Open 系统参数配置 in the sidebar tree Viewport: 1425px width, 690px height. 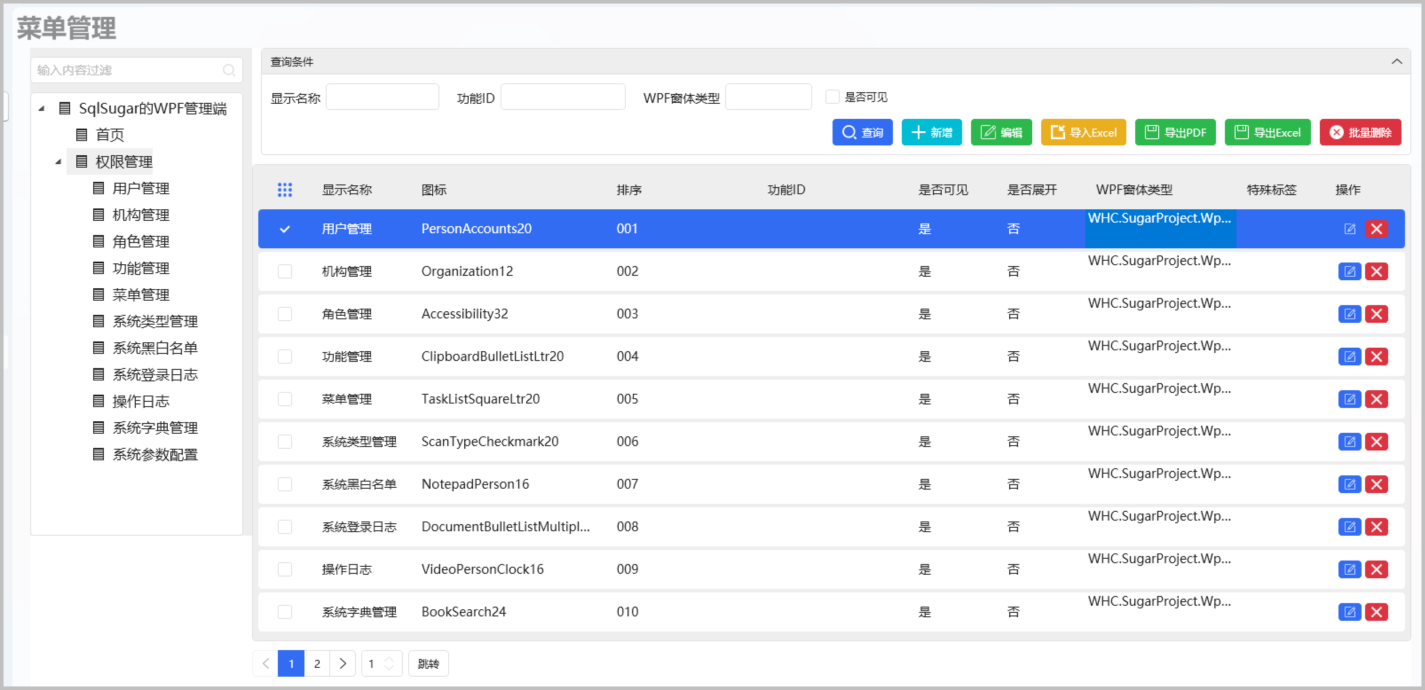155,455
